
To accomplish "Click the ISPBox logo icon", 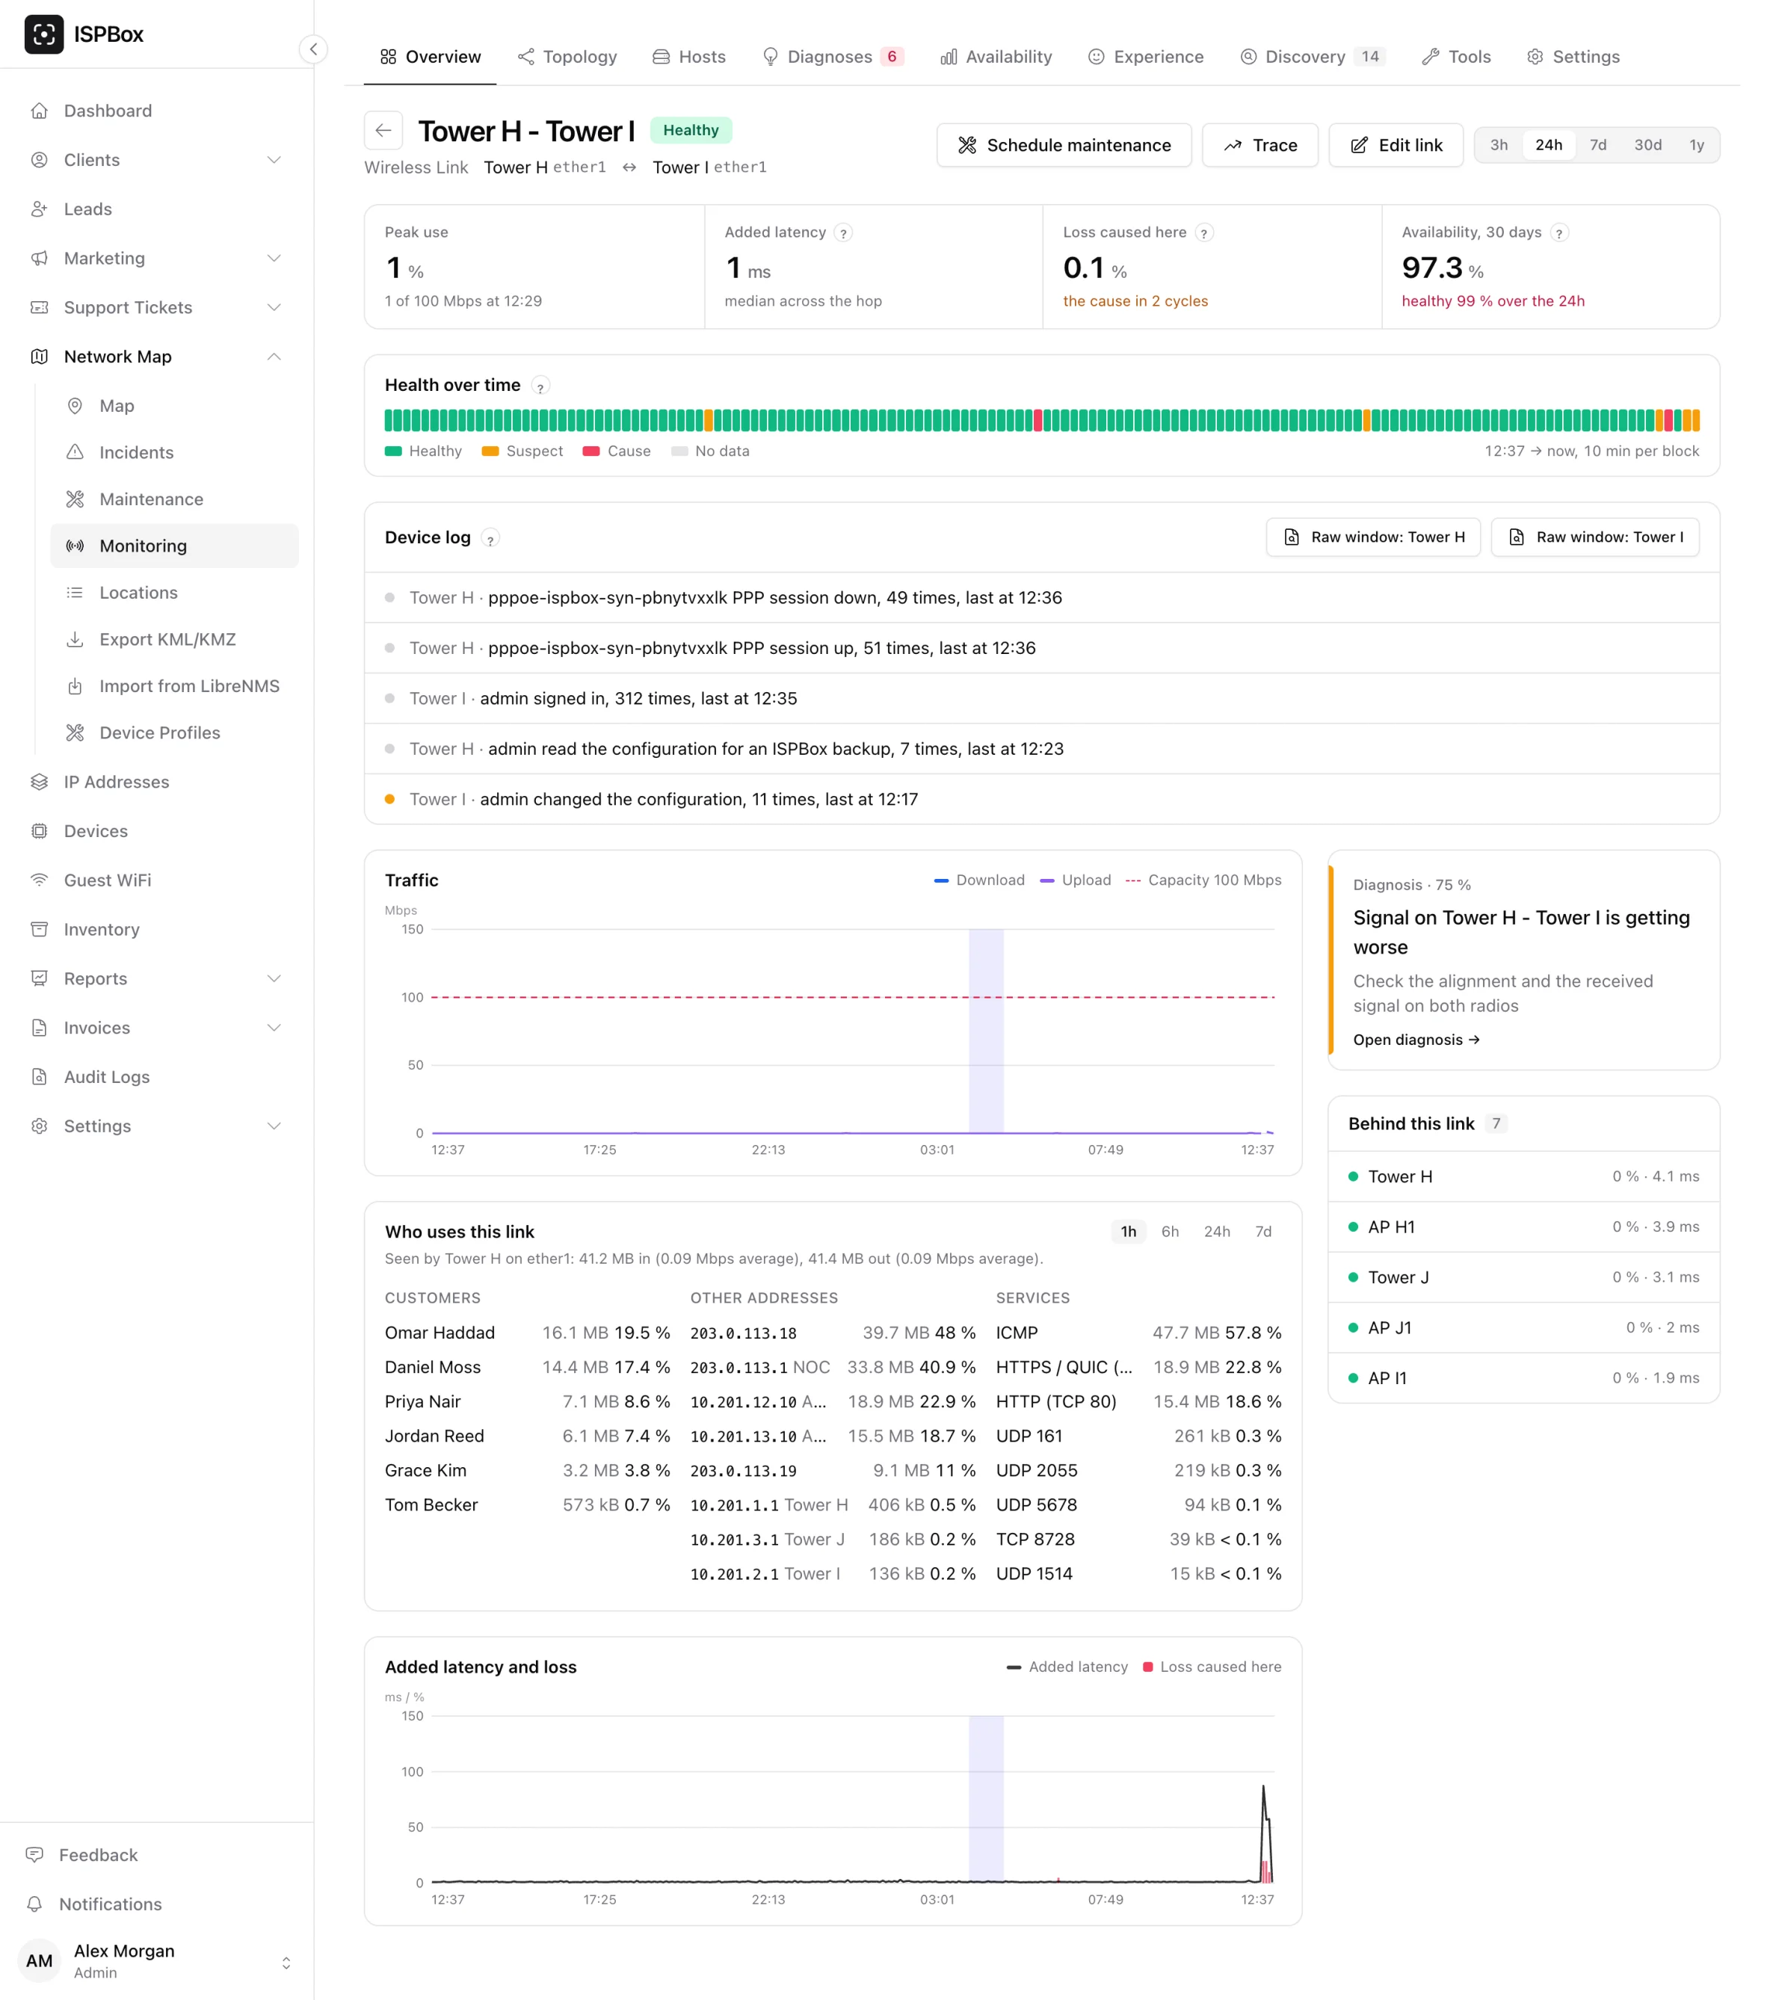I will (x=44, y=34).
